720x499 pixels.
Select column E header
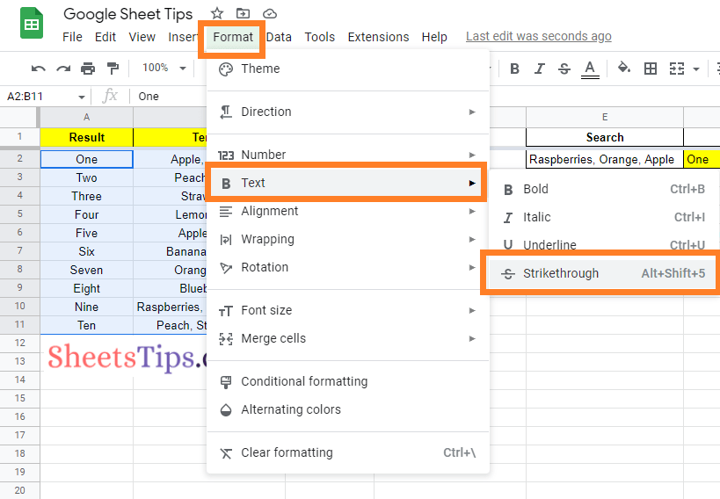pos(605,117)
